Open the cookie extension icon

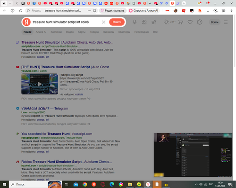coord(176,11)
